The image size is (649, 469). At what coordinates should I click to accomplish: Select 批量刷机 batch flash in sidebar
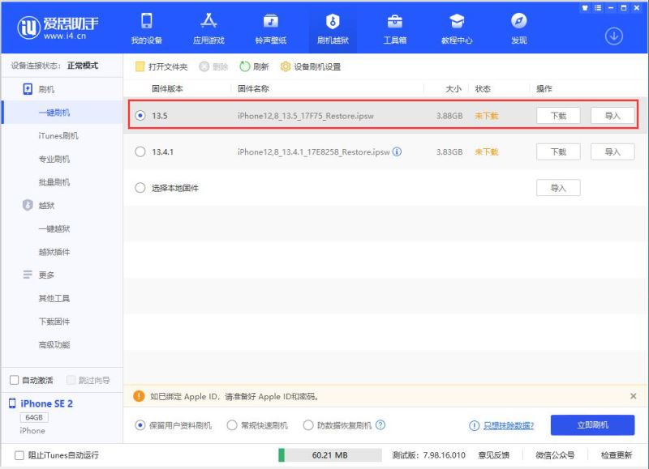[x=54, y=182]
